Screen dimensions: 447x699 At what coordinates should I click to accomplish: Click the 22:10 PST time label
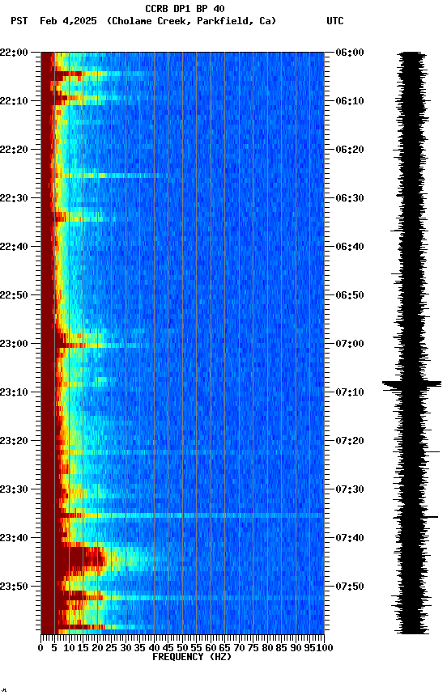pyautogui.click(x=14, y=101)
